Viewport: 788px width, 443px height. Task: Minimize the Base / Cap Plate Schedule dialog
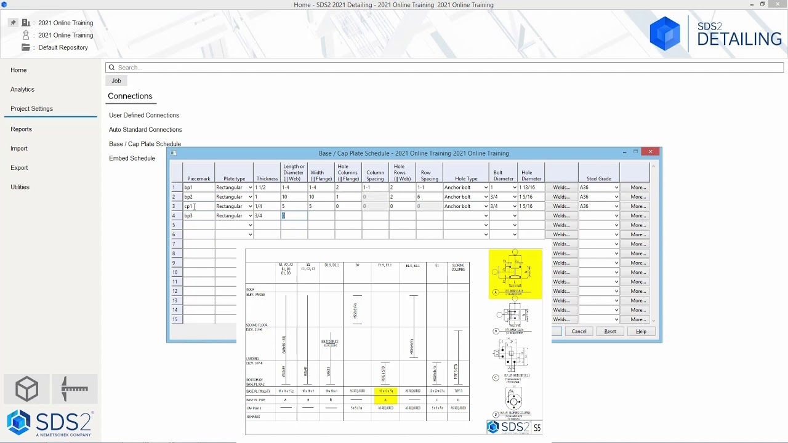[625, 152]
